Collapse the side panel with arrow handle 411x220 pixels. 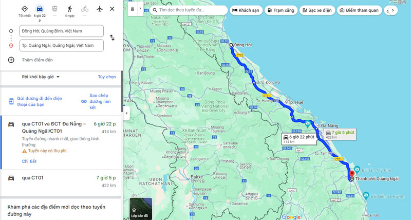[125, 113]
